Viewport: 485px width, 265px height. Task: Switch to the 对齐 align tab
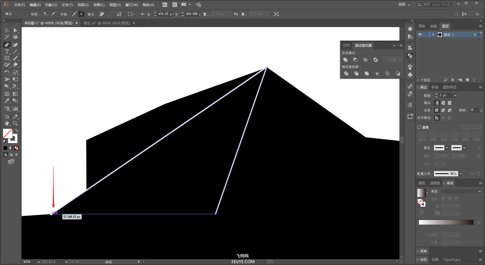(346, 46)
